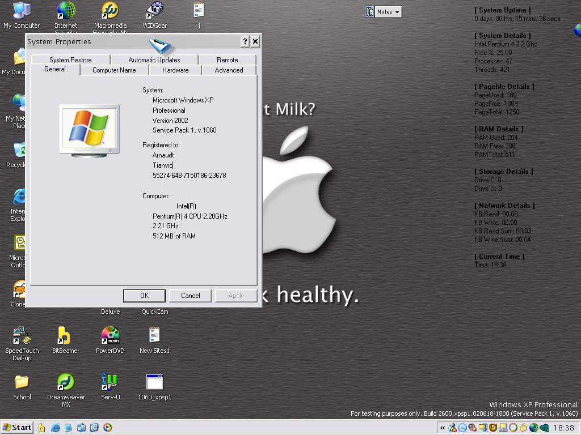
Task: Launch Windows Media Player from Quick Launch
Action: click(107, 428)
